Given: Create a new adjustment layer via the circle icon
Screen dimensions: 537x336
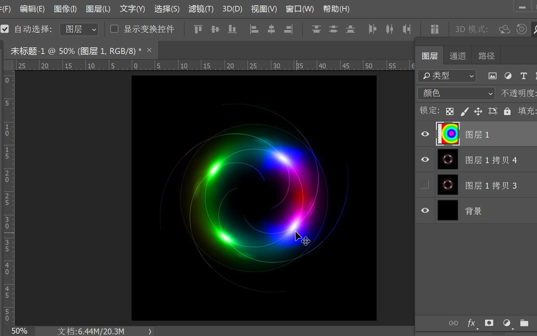Looking at the screenshot, I should point(507,323).
